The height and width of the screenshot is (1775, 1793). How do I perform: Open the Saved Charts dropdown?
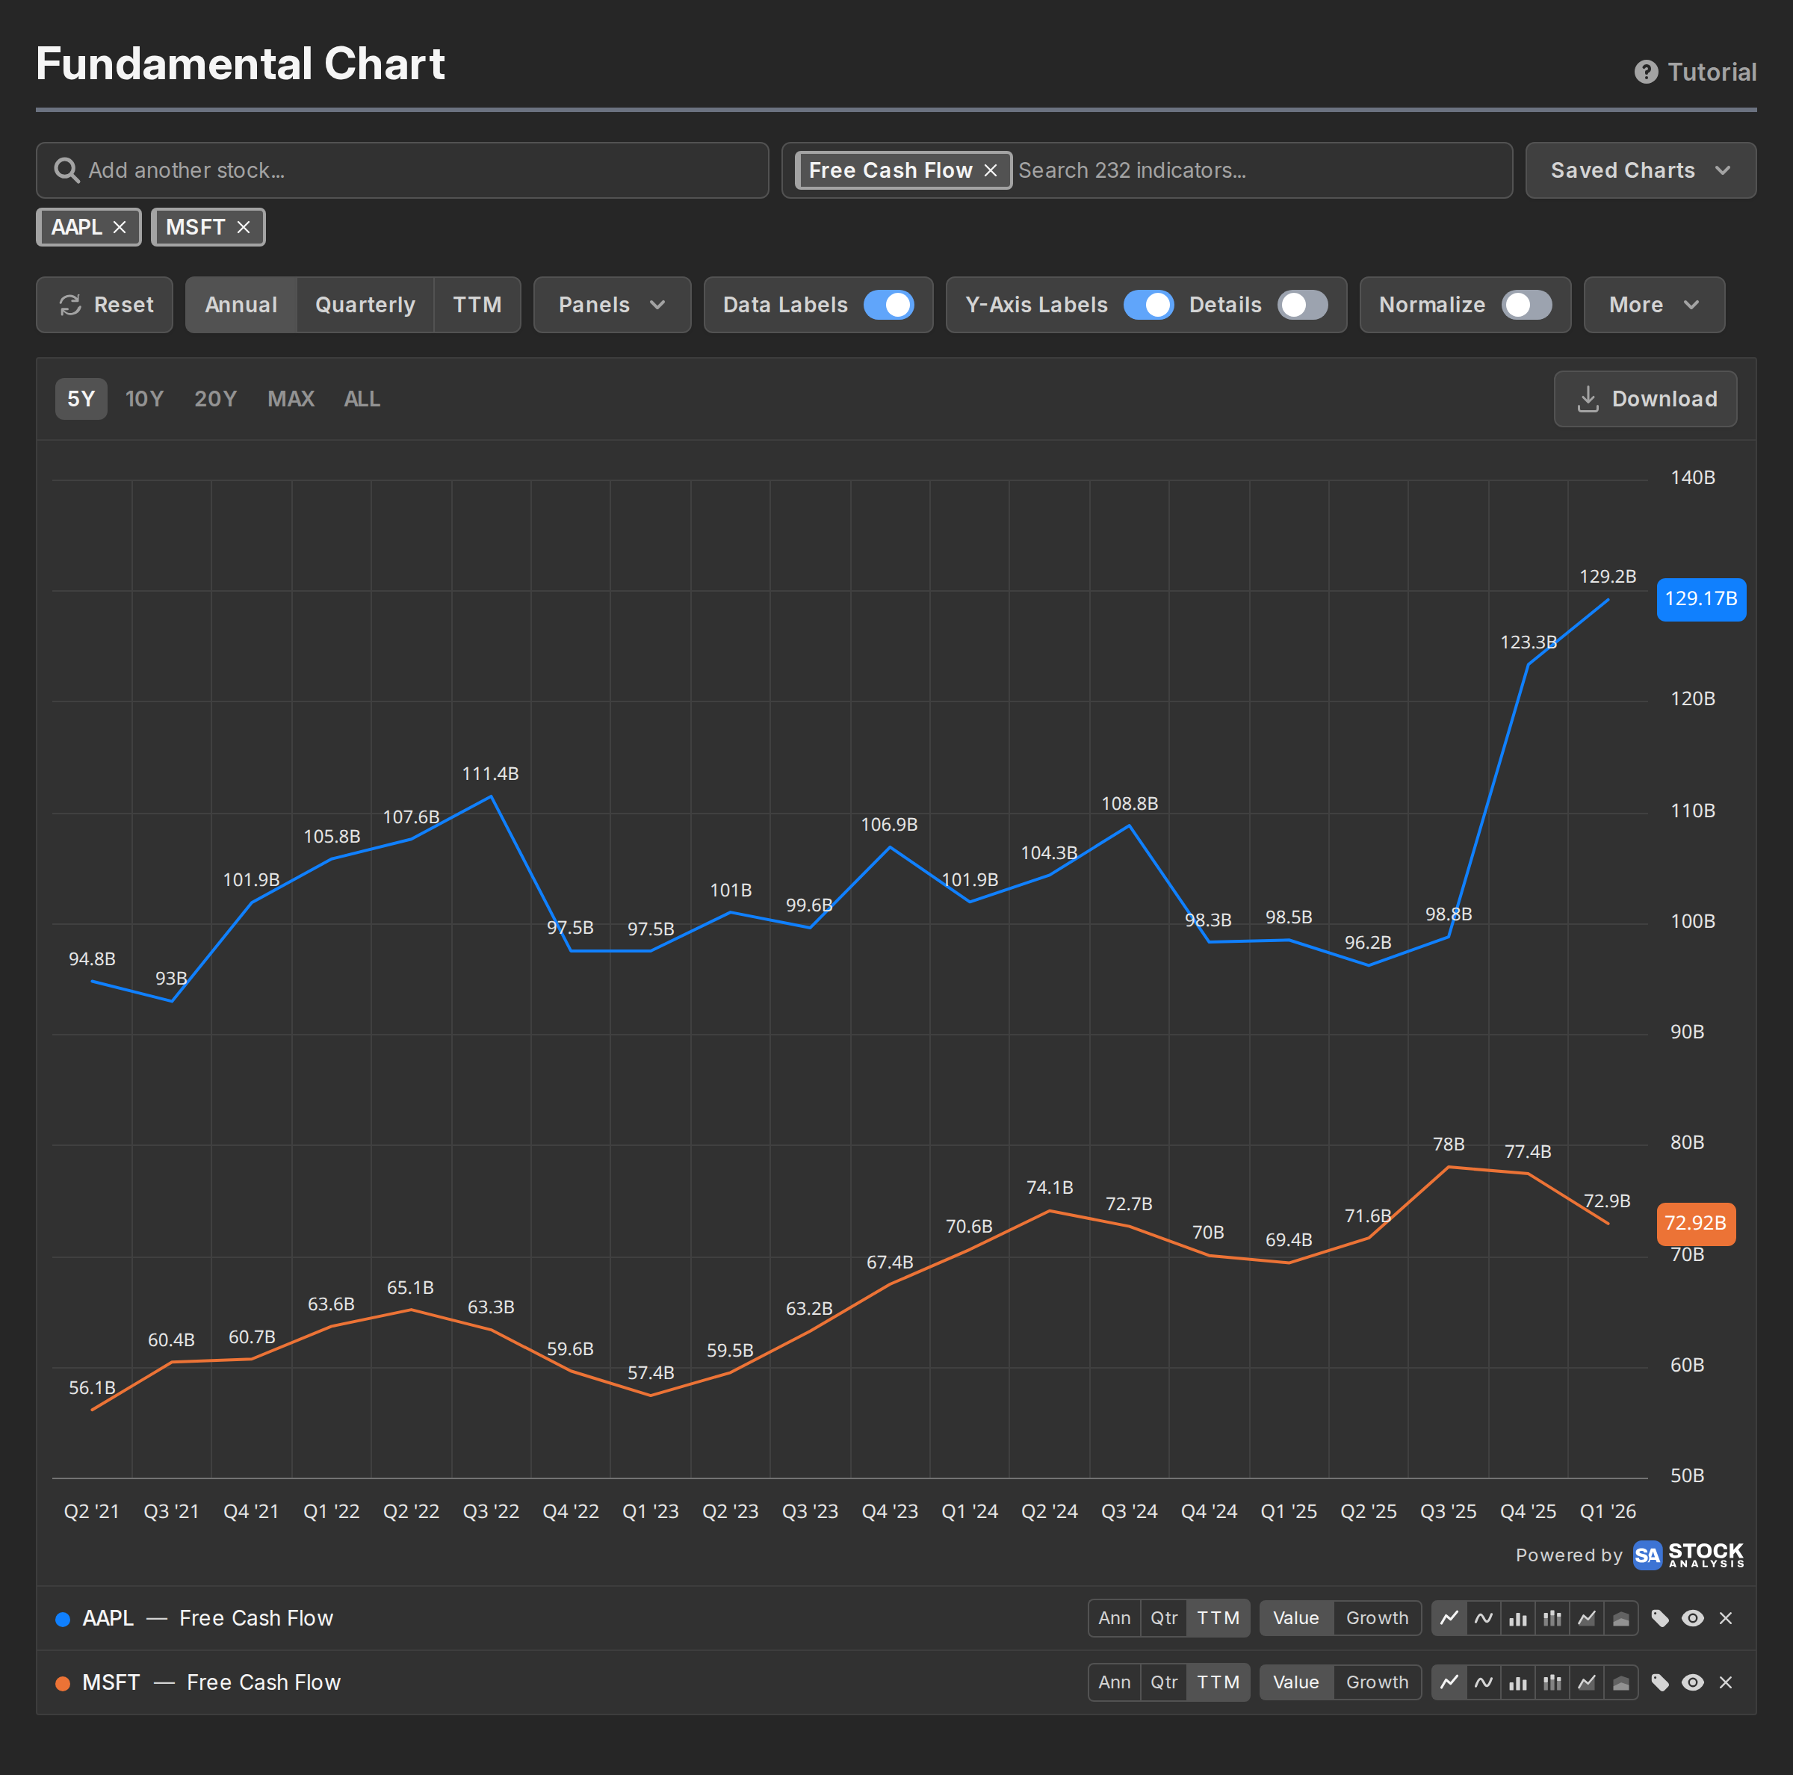point(1640,171)
